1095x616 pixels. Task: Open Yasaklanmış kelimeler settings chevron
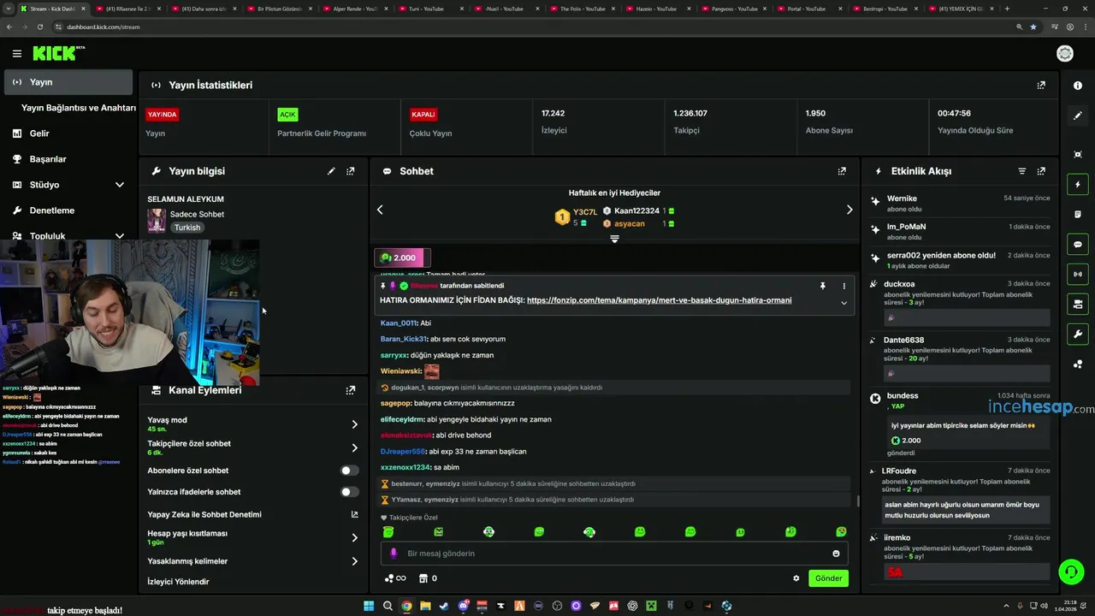pos(355,561)
